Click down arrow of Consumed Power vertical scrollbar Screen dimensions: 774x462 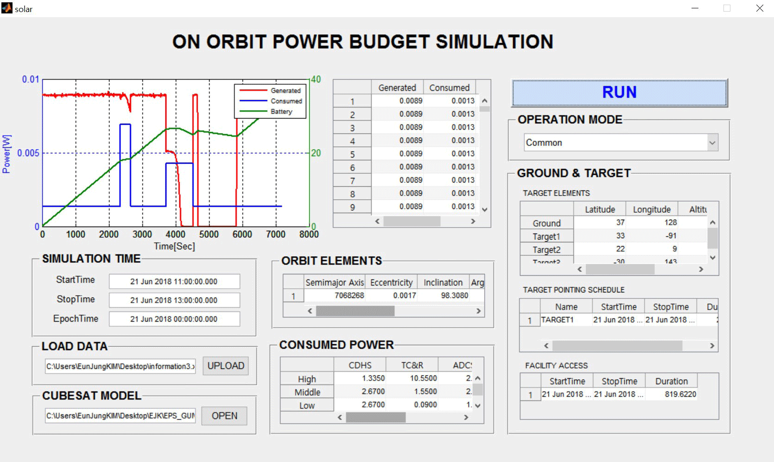point(478,405)
